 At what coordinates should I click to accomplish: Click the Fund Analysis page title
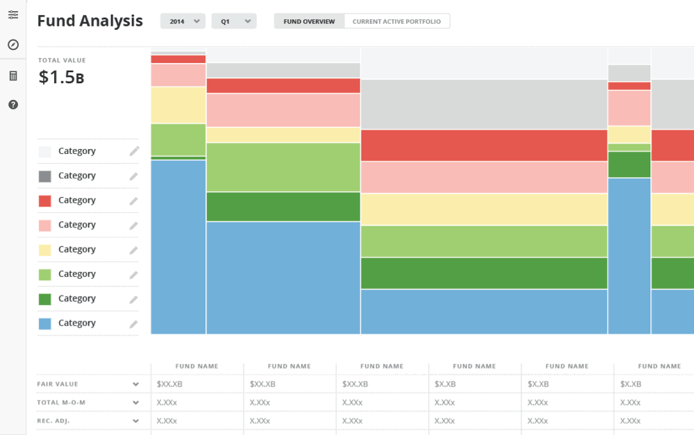(90, 21)
